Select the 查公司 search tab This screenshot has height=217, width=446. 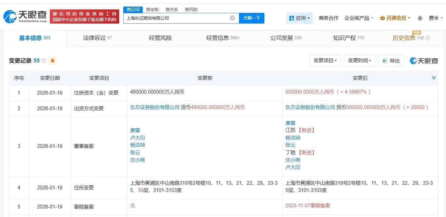pos(133,9)
